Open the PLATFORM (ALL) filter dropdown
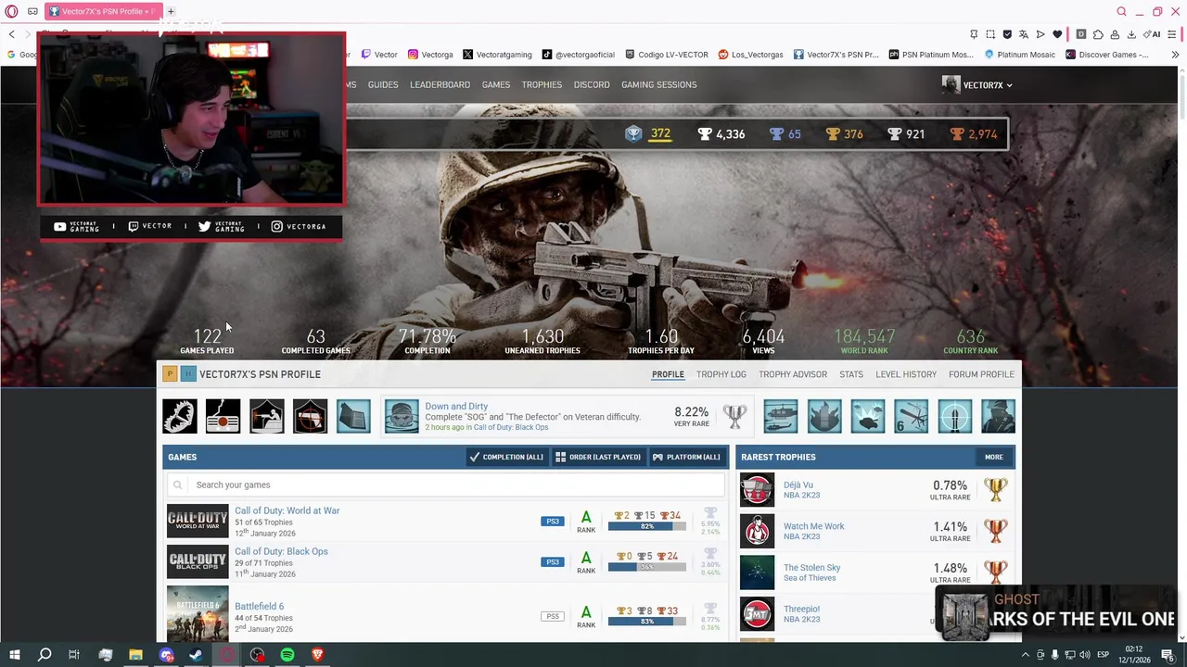Viewport: 1187px width, 667px height. pyautogui.click(x=686, y=457)
